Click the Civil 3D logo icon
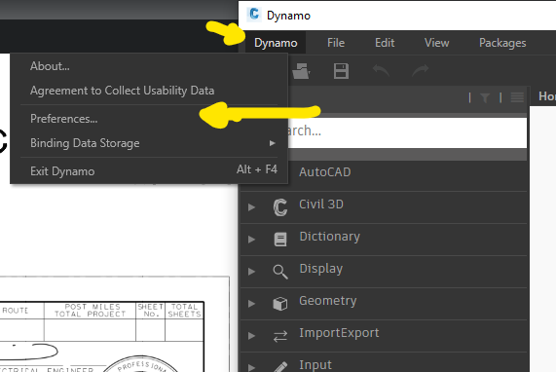 coord(280,207)
